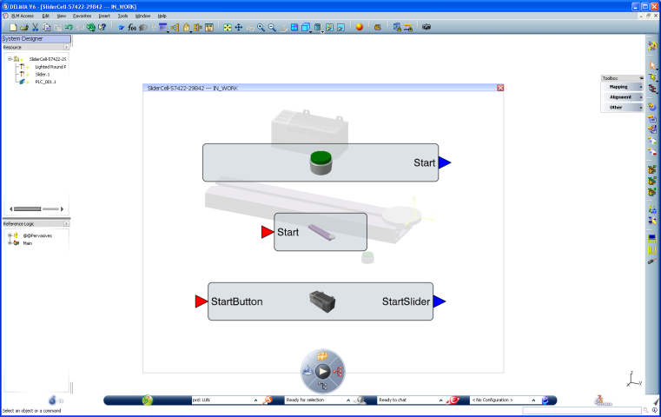Click the horizontal scrollbar in Resource panel
Viewport: 661px width, 417px height.
[x=36, y=208]
